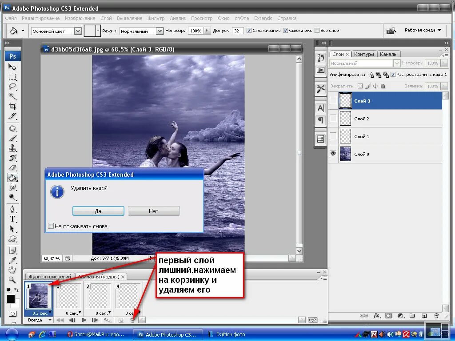Toggle the Сглаживание checkbox

[x=249, y=31]
